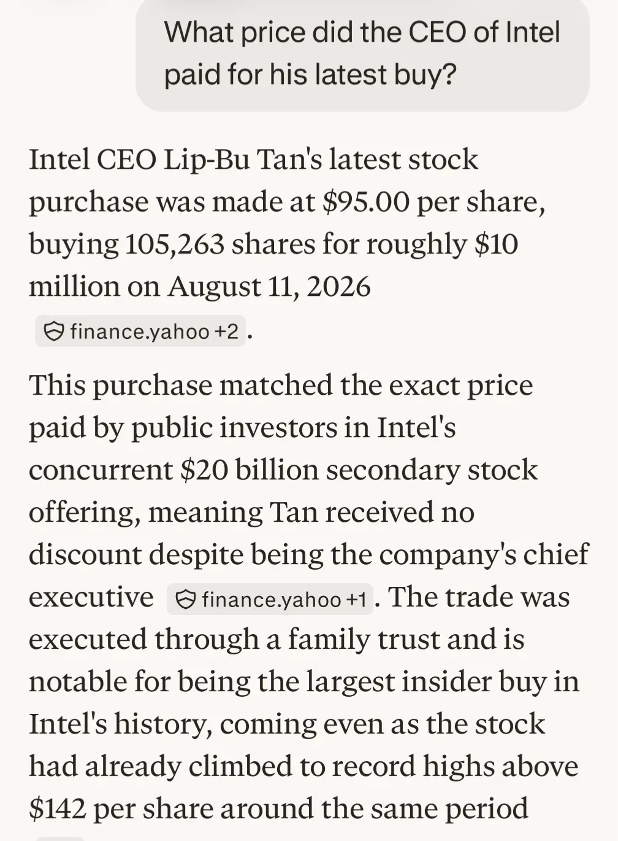Expand the +2 additional sources count
The image size is (618, 841).
[x=226, y=331]
